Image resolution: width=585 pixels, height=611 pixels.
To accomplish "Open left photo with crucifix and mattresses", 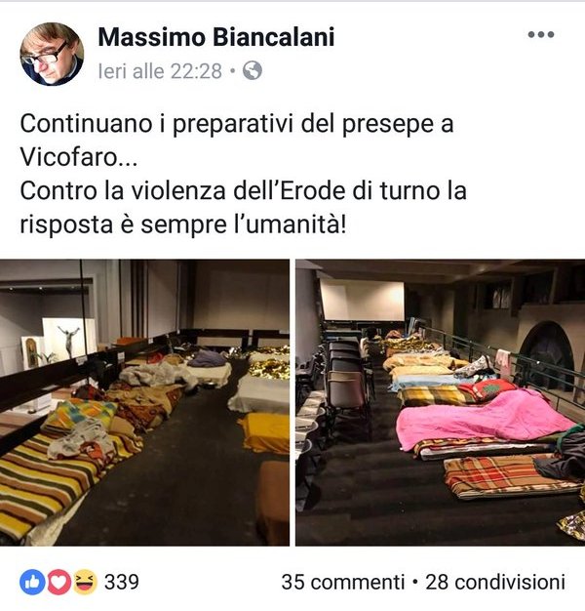I will 144,402.
